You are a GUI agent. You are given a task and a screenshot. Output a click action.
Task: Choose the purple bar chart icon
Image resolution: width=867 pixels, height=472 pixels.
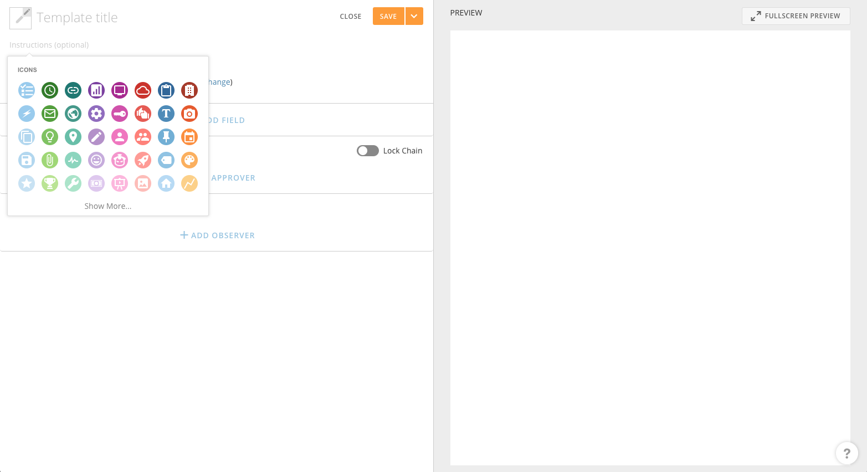point(96,90)
